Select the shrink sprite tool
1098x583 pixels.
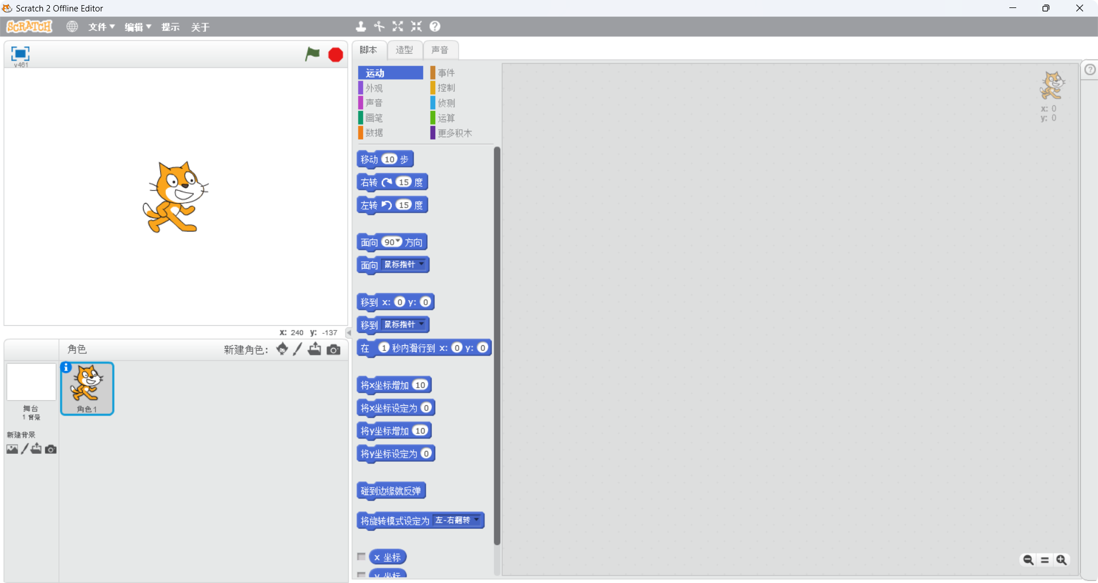(416, 26)
